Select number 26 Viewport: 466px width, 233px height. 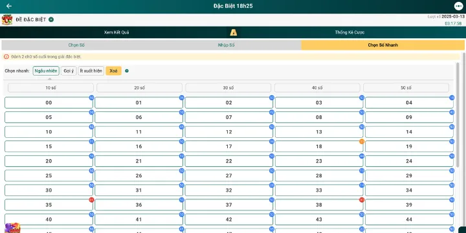pos(139,175)
